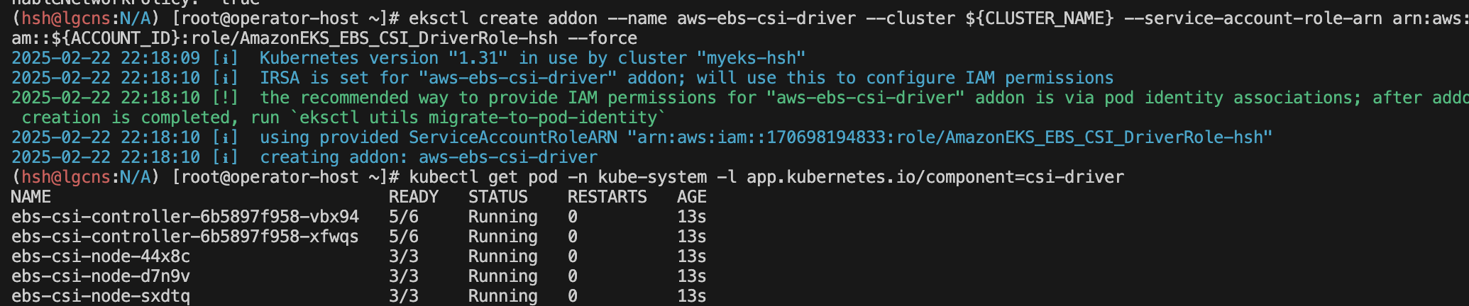Click the RESTARTS column header
The image size is (1469, 306).
point(607,197)
